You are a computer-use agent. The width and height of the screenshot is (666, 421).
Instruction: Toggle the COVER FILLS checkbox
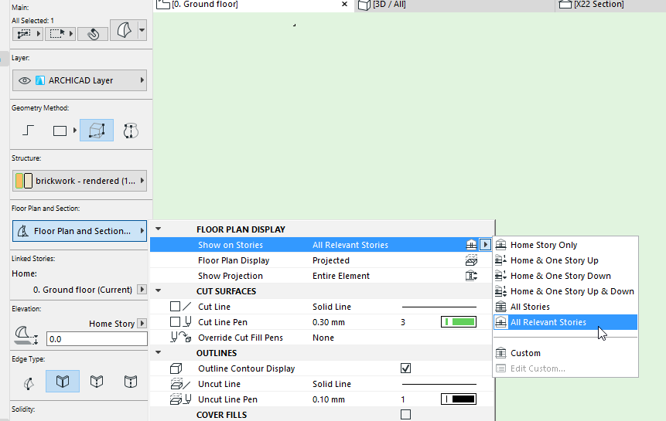405,414
